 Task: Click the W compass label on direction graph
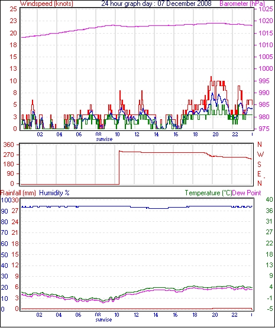[260, 155]
